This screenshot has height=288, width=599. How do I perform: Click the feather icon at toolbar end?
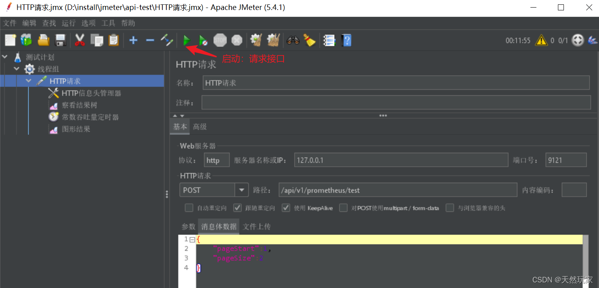(x=592, y=40)
